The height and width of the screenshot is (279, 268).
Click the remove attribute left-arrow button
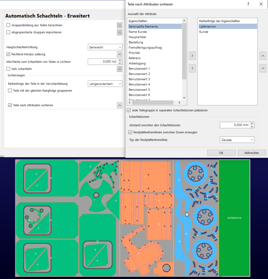(x=192, y=68)
